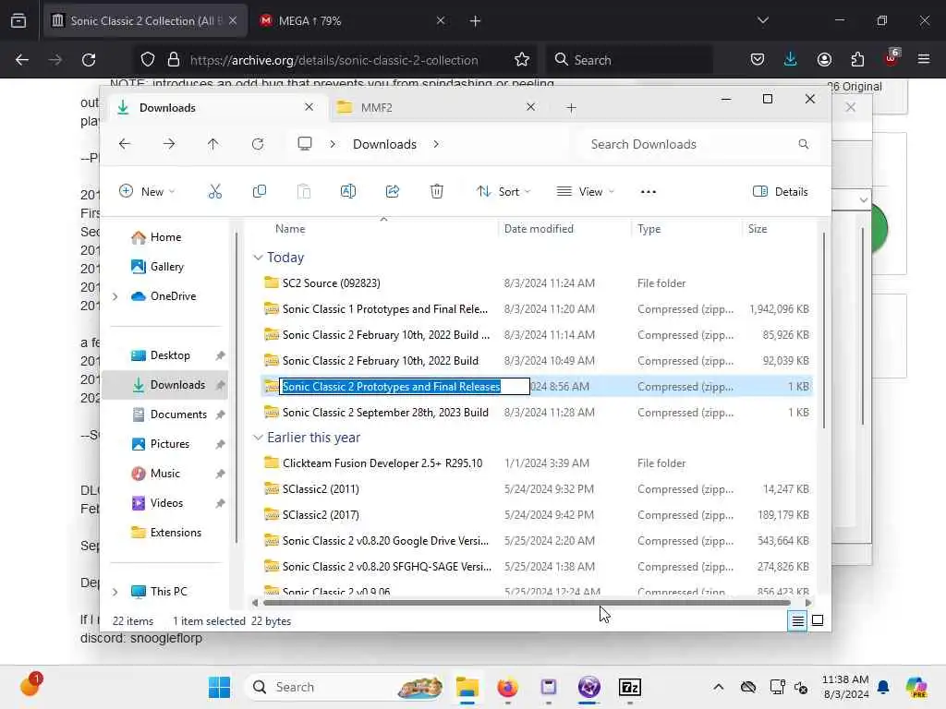The image size is (946, 709).
Task: Sort by the Type column header
Action: (x=649, y=229)
